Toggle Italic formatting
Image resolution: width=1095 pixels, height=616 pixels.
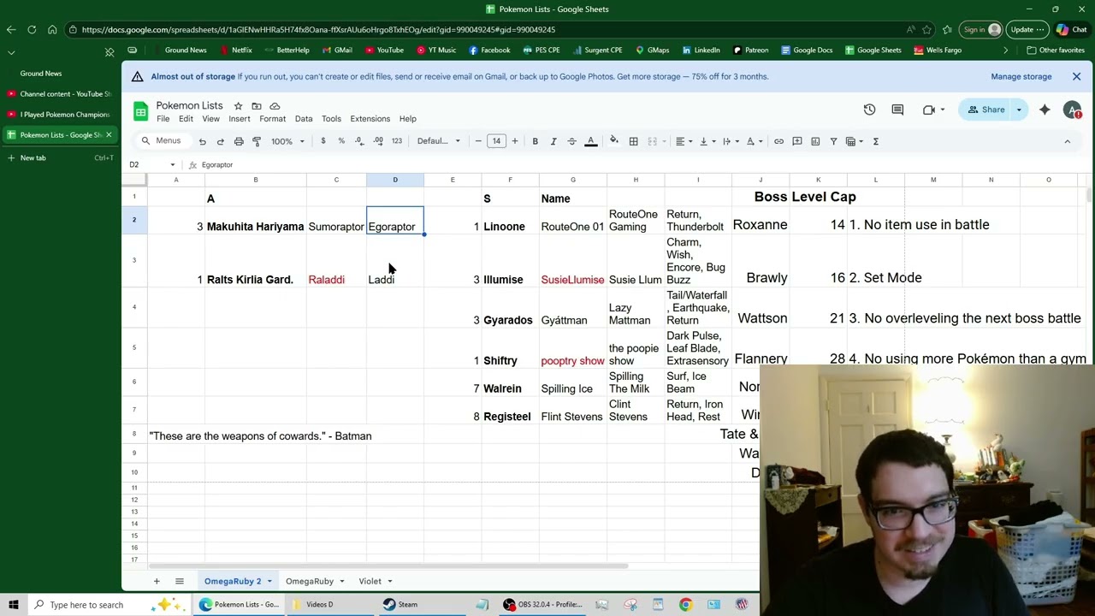[553, 141]
